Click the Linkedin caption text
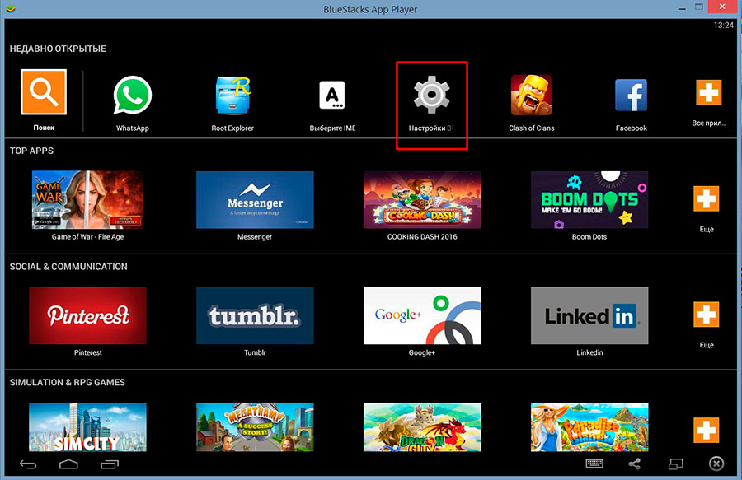 click(x=589, y=352)
